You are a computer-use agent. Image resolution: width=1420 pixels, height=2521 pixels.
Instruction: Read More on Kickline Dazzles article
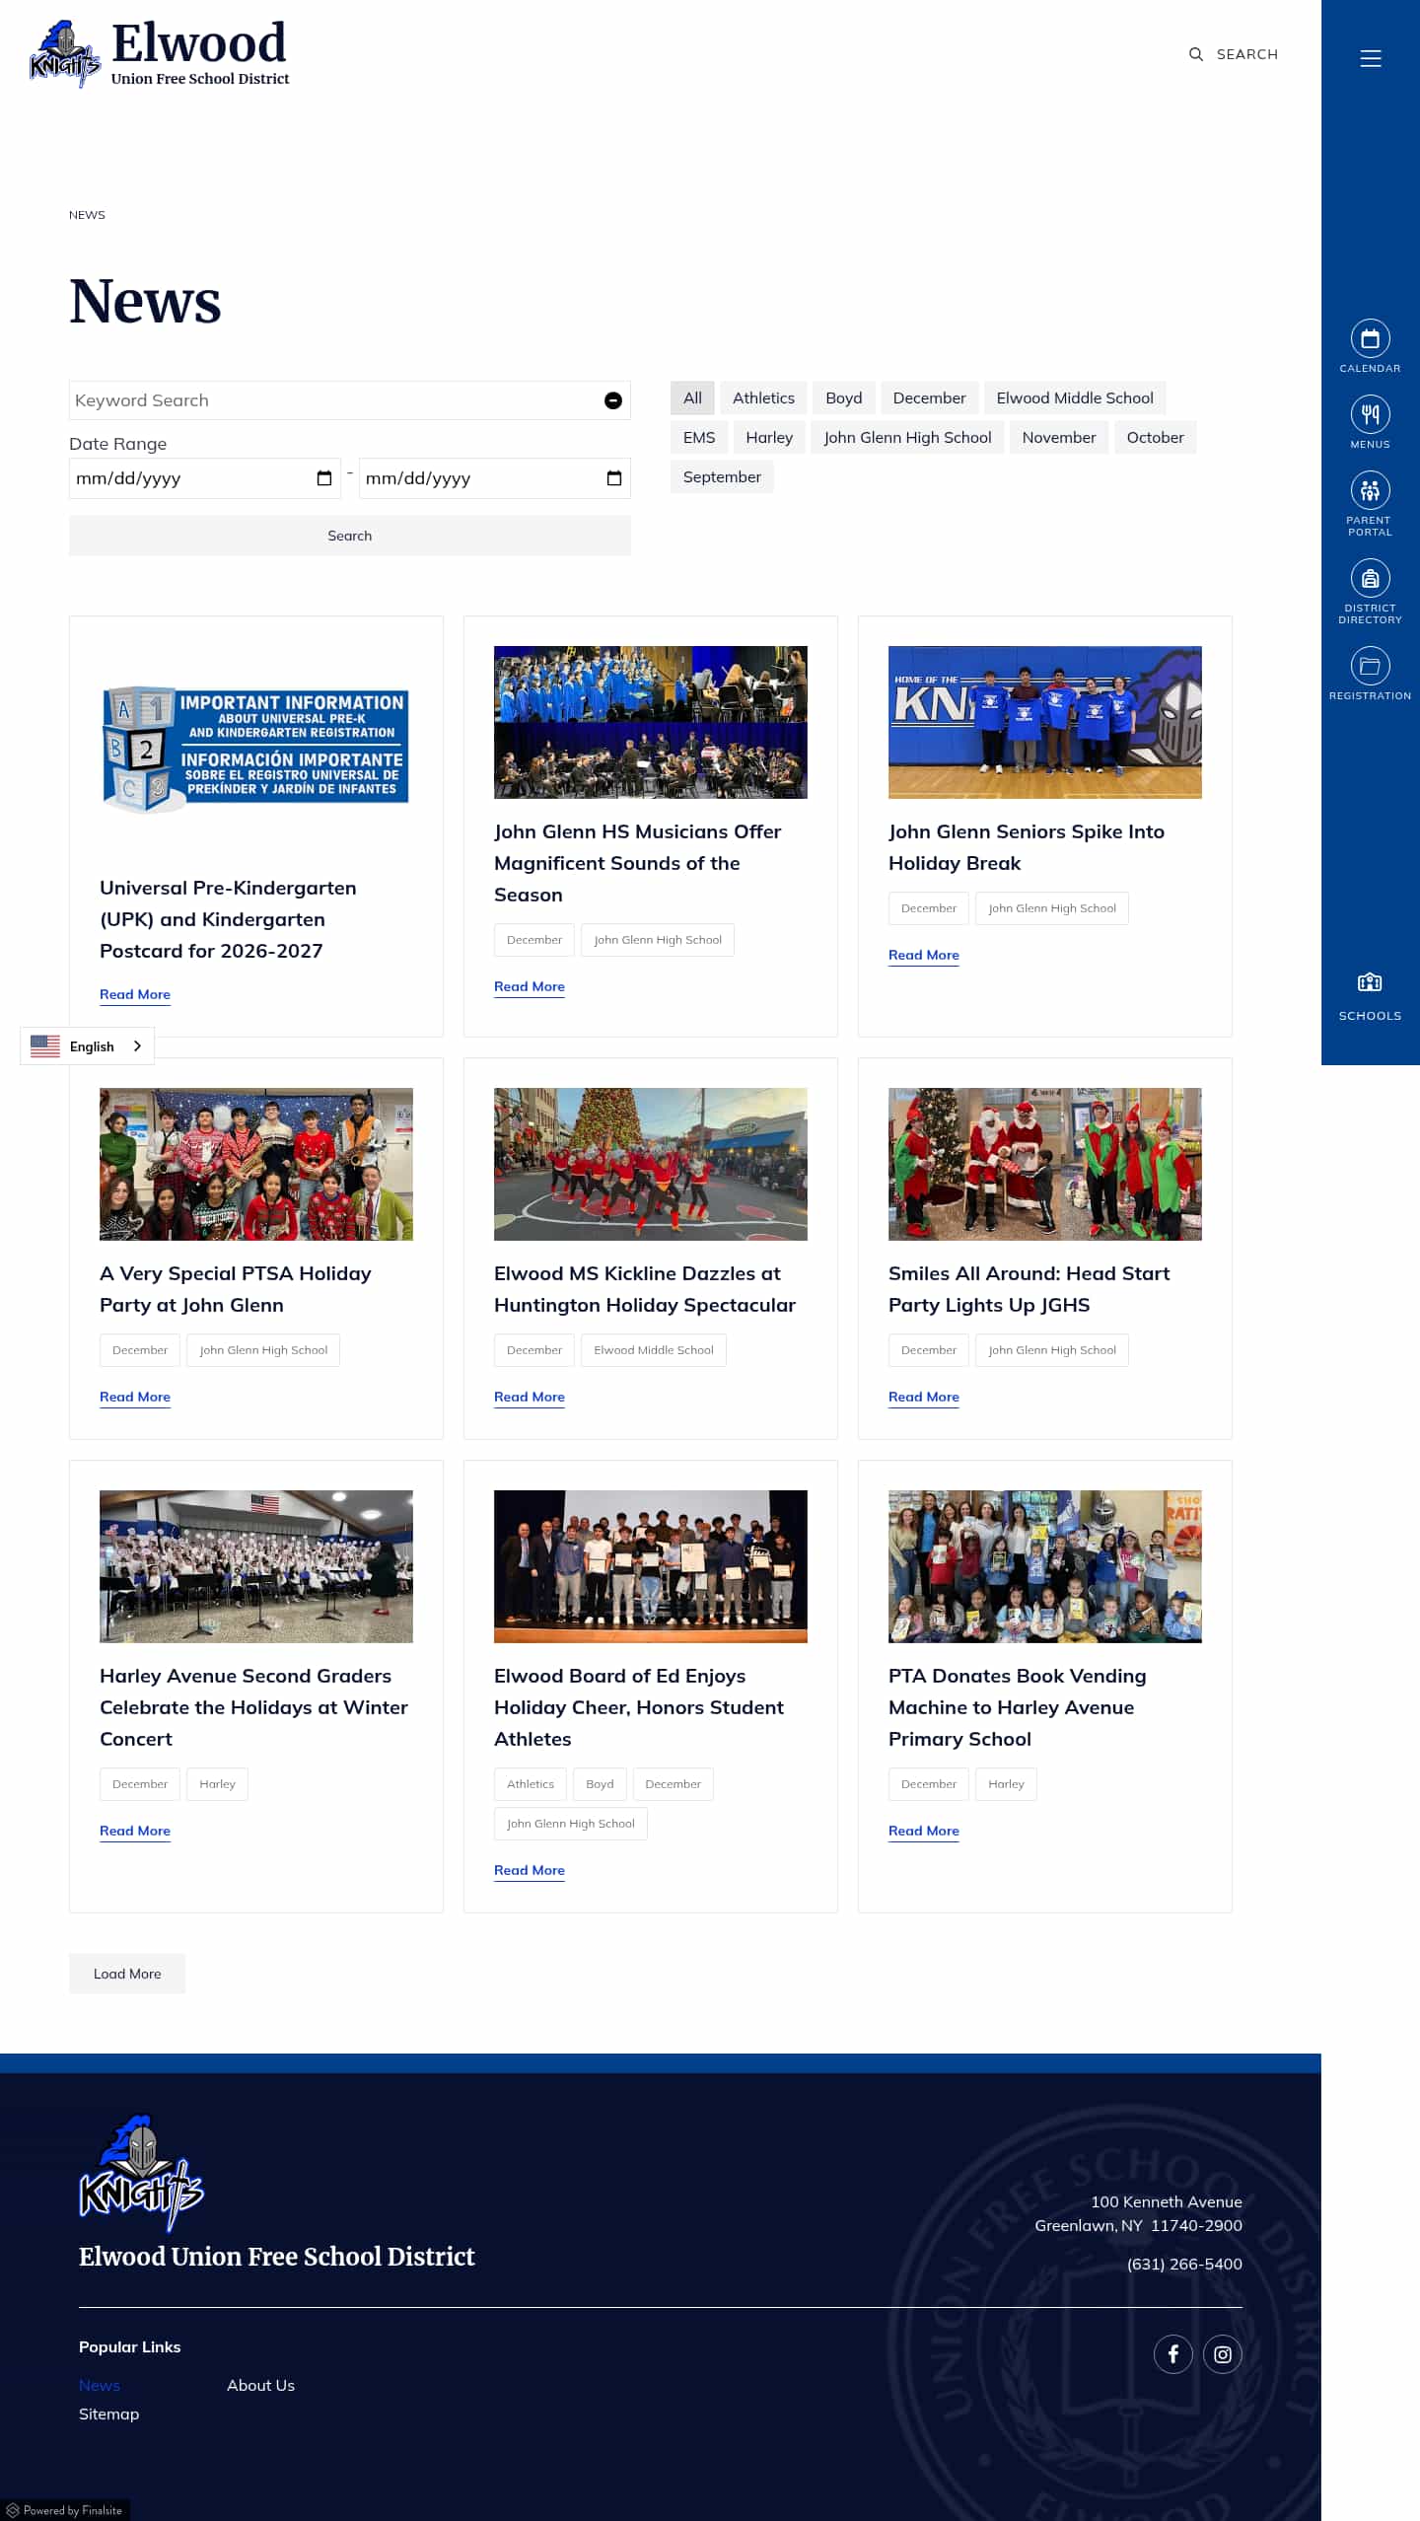tap(530, 1397)
